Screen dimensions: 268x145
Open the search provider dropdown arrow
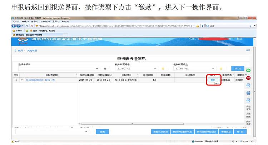pyautogui.click(x=255, y=26)
